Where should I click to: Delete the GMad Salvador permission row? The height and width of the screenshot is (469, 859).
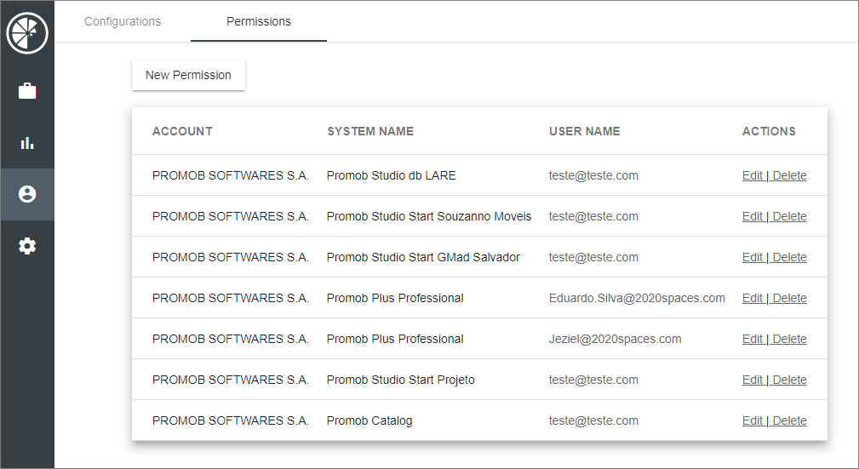[x=789, y=257]
